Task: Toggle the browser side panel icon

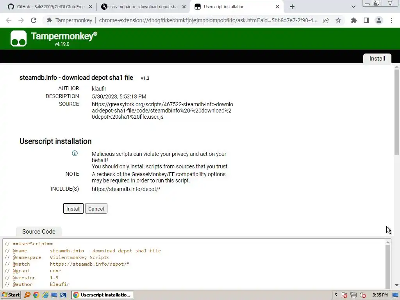Action: tap(366, 20)
